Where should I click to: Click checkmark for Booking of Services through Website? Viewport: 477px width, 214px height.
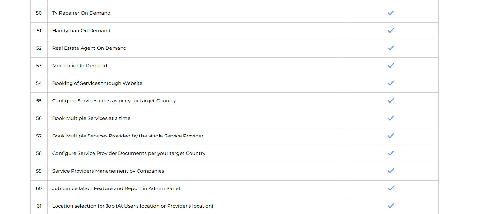click(391, 83)
